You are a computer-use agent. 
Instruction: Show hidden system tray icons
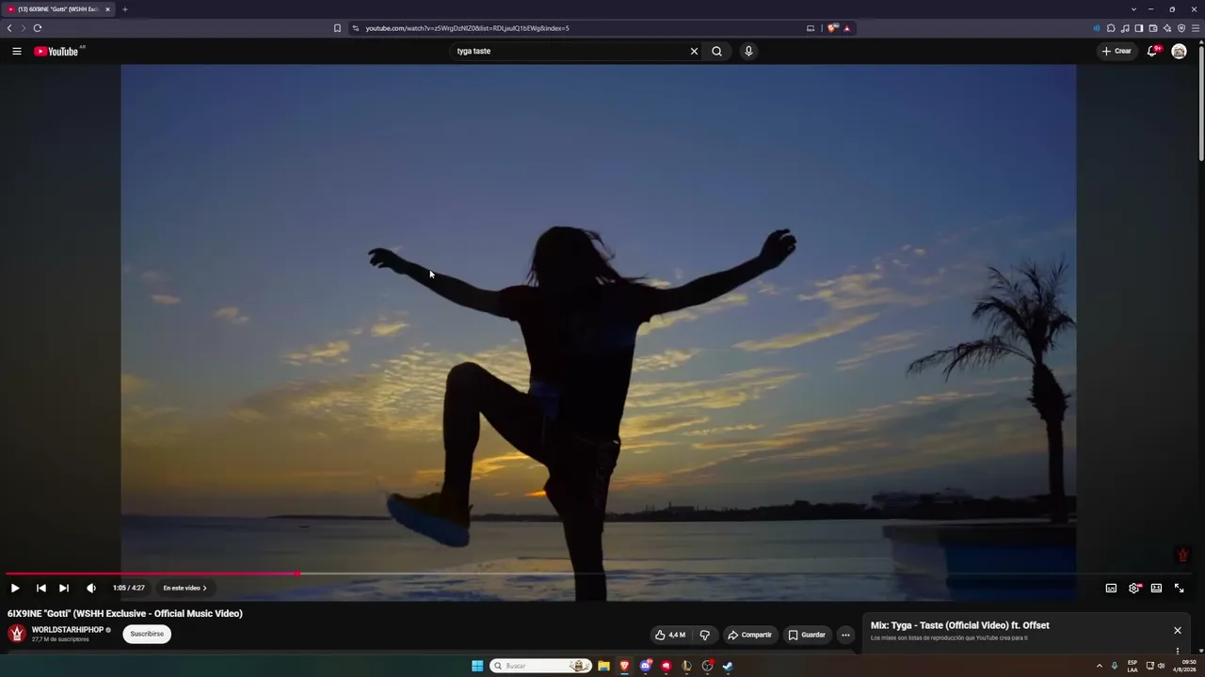[1100, 666]
